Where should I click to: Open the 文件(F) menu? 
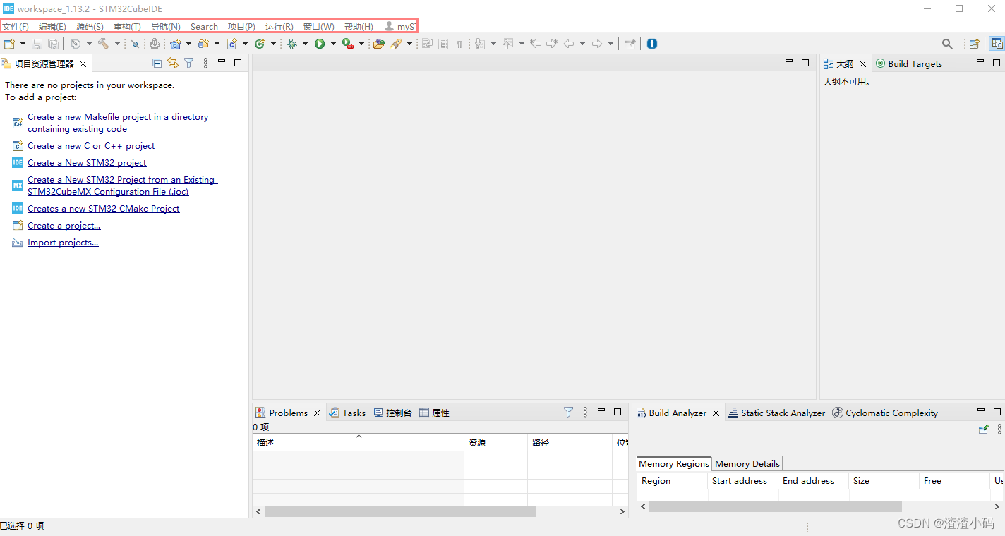click(x=16, y=26)
